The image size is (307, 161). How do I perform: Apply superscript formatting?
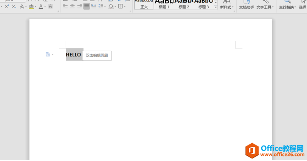pyautogui.click(x=7, y=6)
